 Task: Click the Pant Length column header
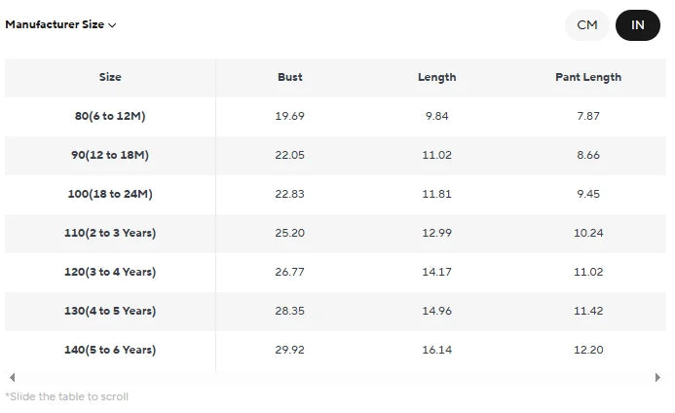588,77
